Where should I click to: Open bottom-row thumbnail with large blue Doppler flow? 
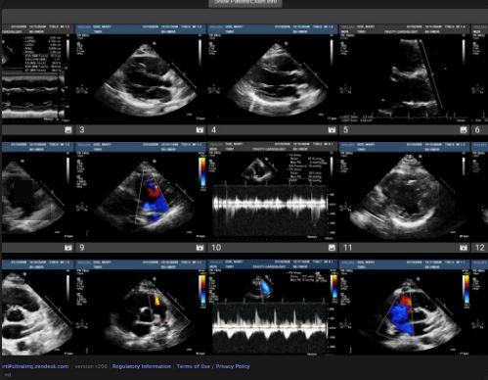[405, 308]
